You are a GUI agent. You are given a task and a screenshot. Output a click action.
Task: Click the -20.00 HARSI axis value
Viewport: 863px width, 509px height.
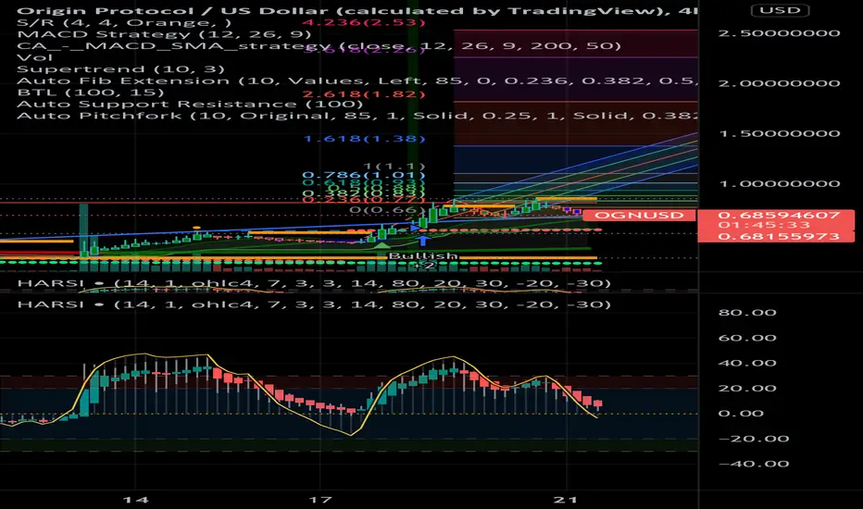click(754, 439)
